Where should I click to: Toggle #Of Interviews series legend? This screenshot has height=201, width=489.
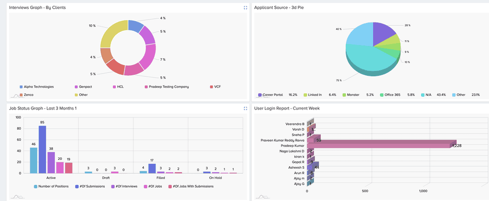point(124,186)
